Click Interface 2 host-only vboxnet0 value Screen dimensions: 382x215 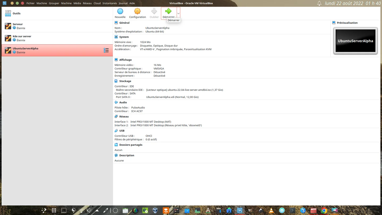[x=166, y=125]
